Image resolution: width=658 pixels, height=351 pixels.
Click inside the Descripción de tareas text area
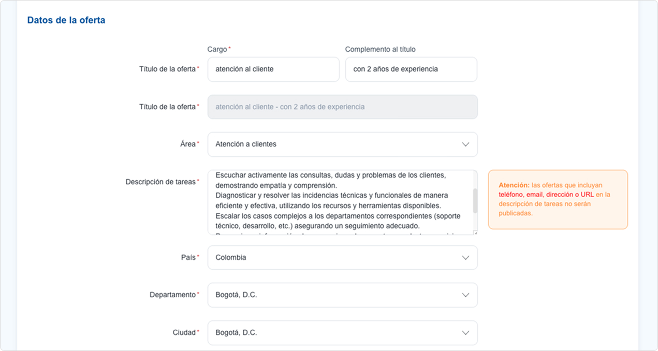tap(339, 202)
